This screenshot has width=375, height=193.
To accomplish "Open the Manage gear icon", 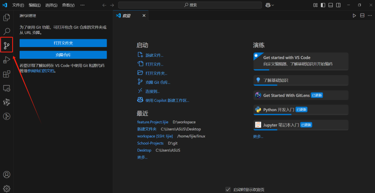I will pos(7,188).
